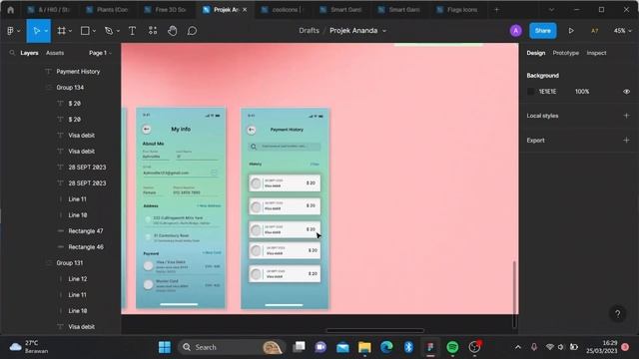Select the Payment History layer

[78, 72]
